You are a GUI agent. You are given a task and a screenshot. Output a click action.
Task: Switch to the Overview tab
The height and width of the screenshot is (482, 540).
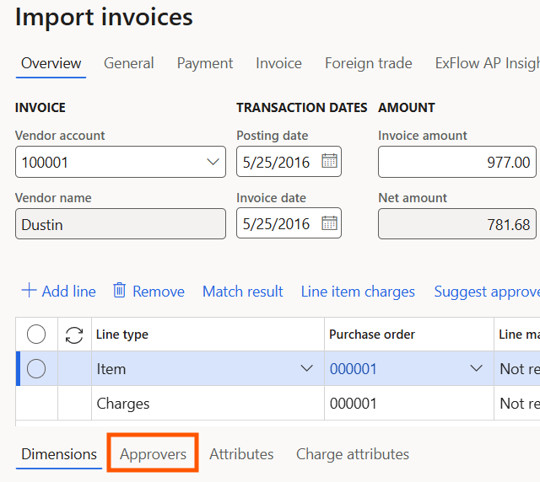[51, 64]
